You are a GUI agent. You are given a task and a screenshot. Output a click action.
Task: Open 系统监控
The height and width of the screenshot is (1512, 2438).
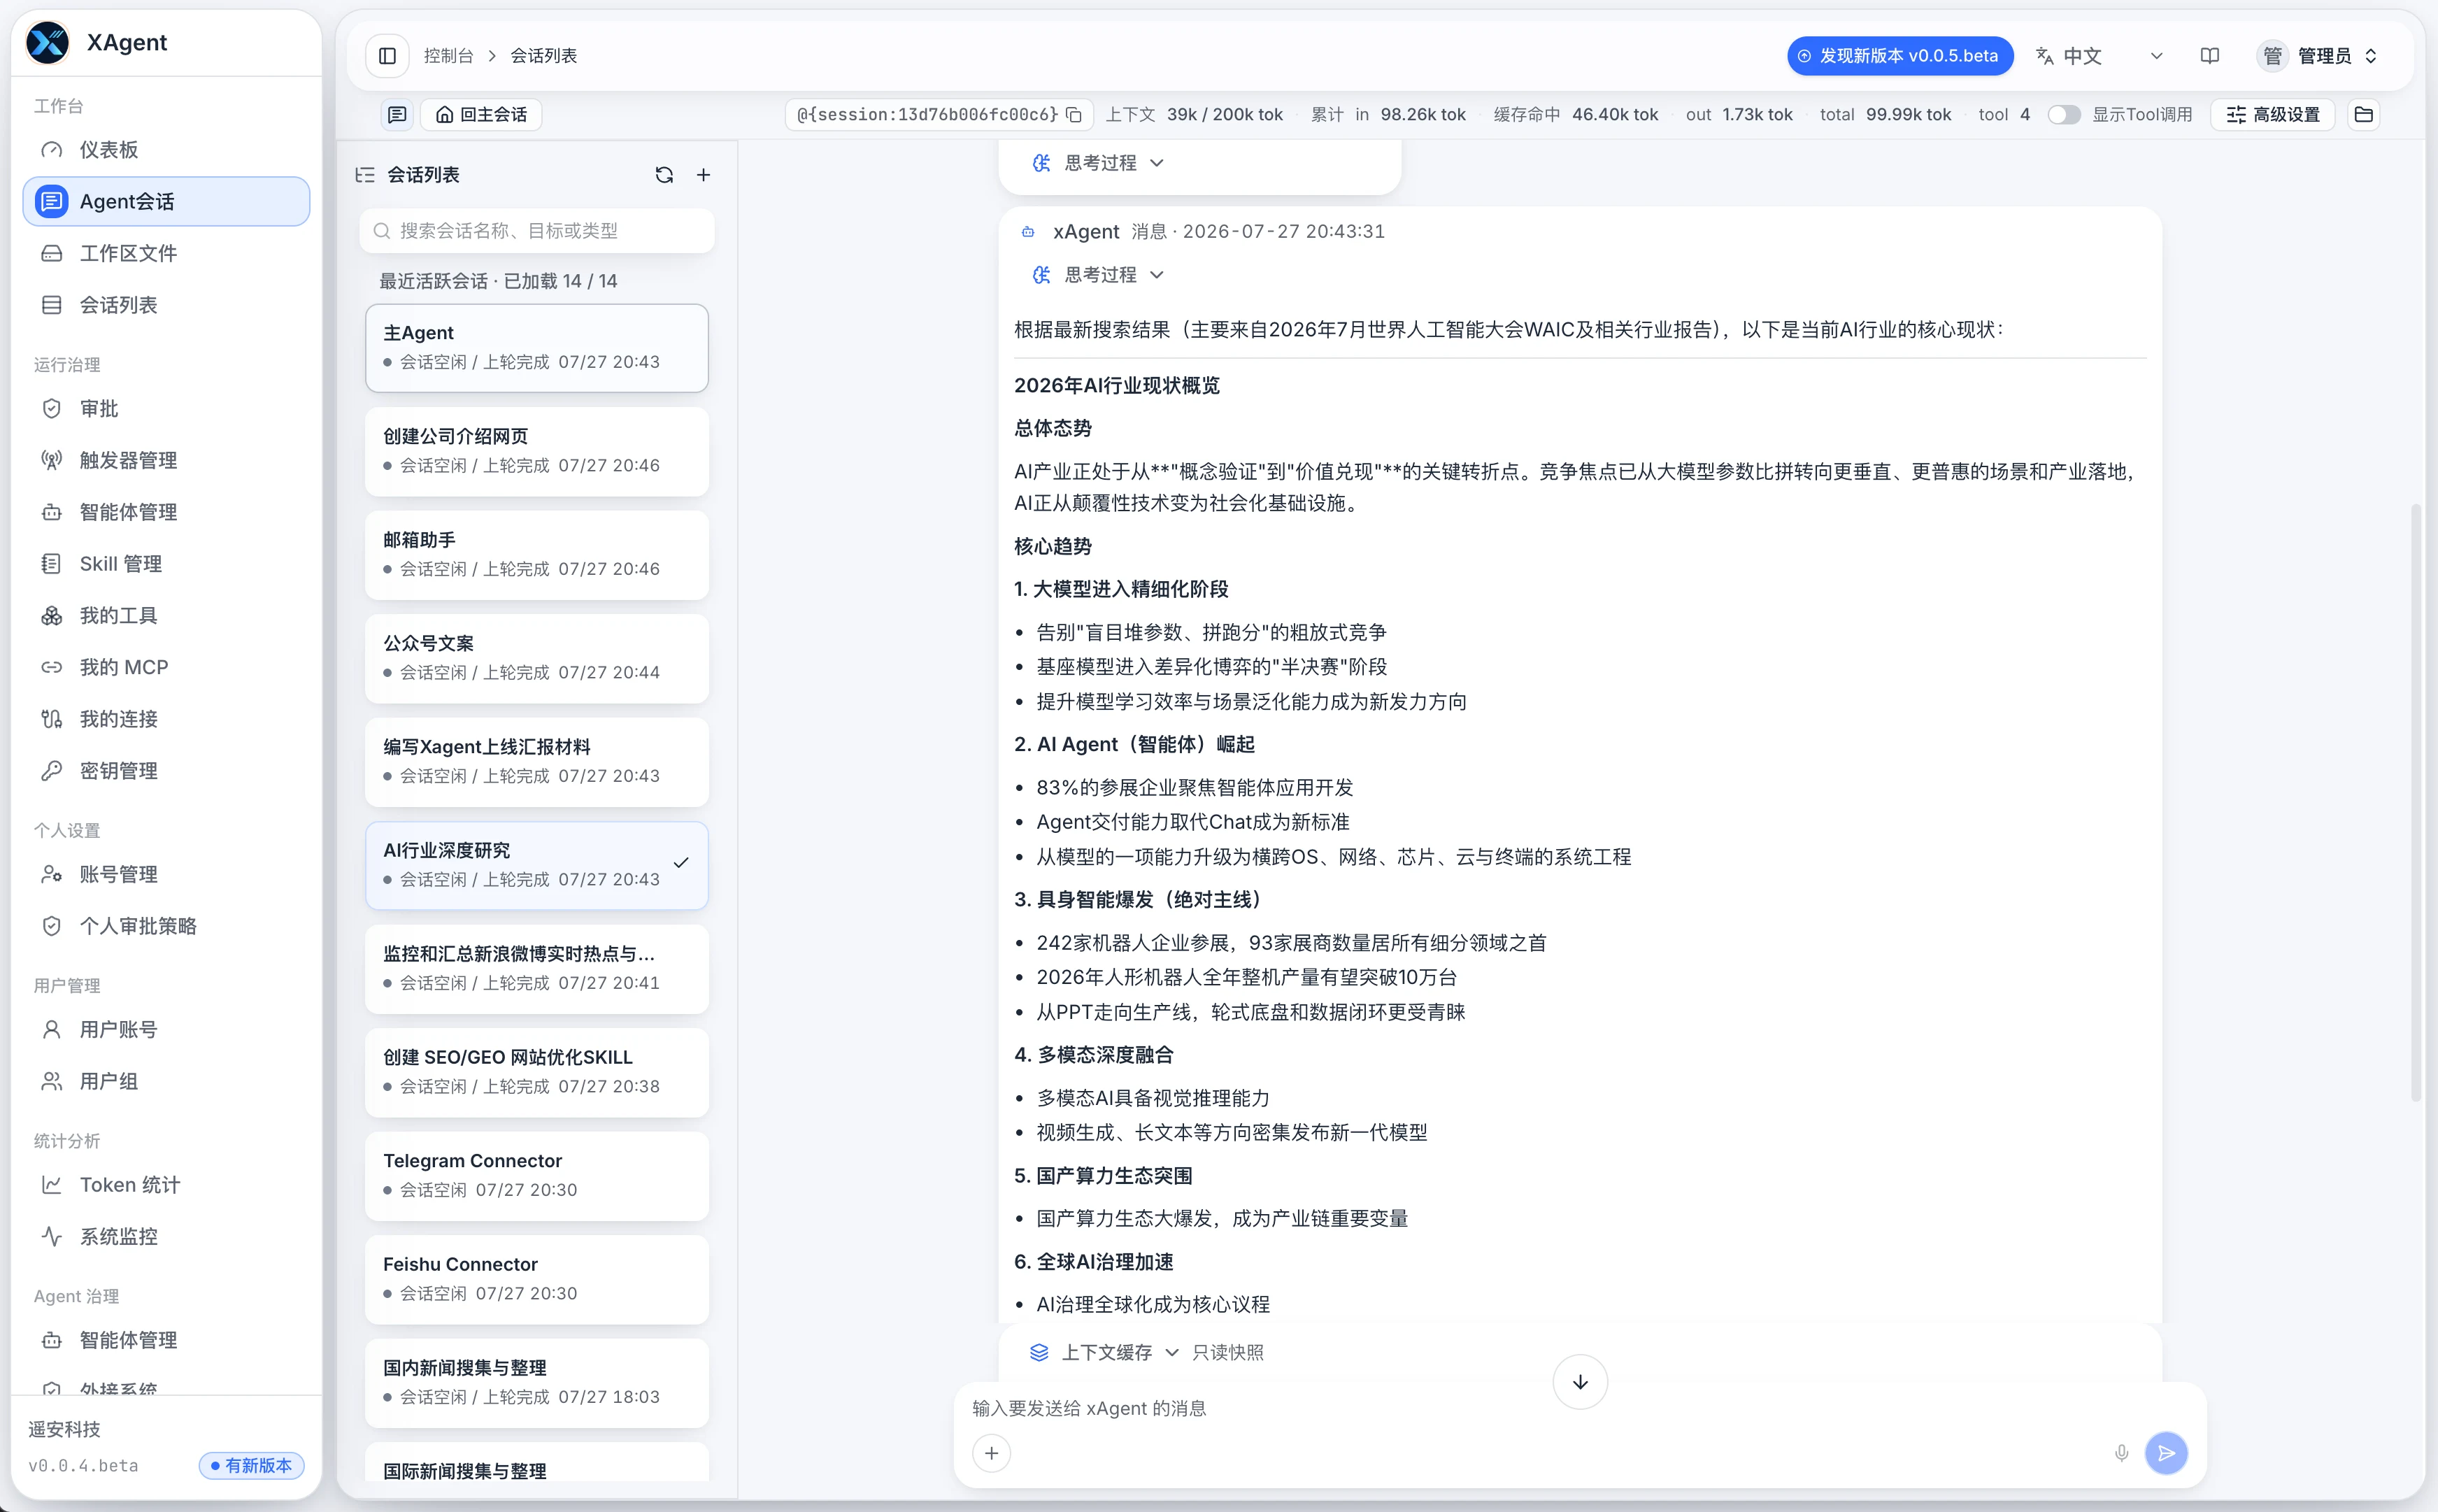click(x=166, y=1237)
